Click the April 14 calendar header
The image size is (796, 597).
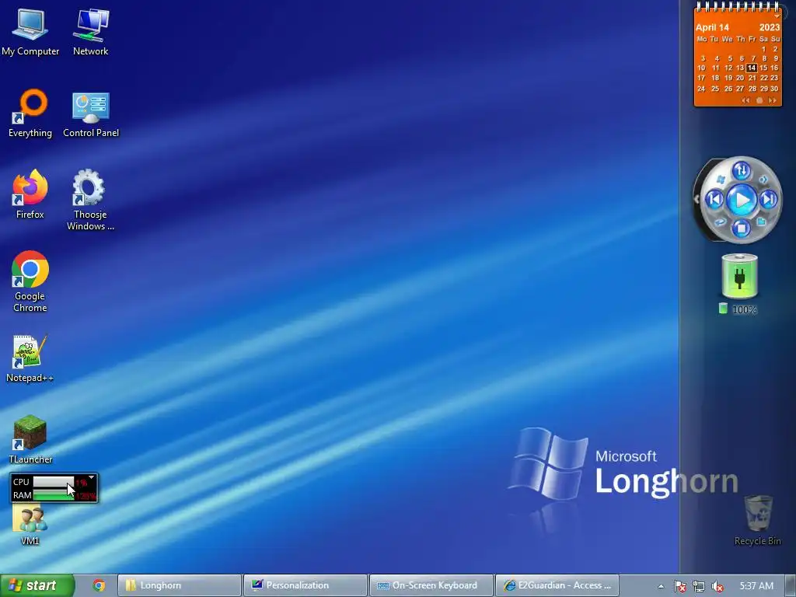tap(712, 27)
